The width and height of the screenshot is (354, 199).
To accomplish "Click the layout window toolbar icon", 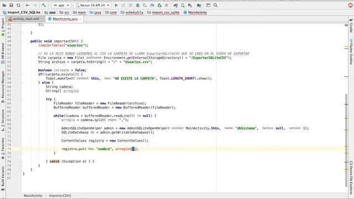I will [x=208, y=5].
